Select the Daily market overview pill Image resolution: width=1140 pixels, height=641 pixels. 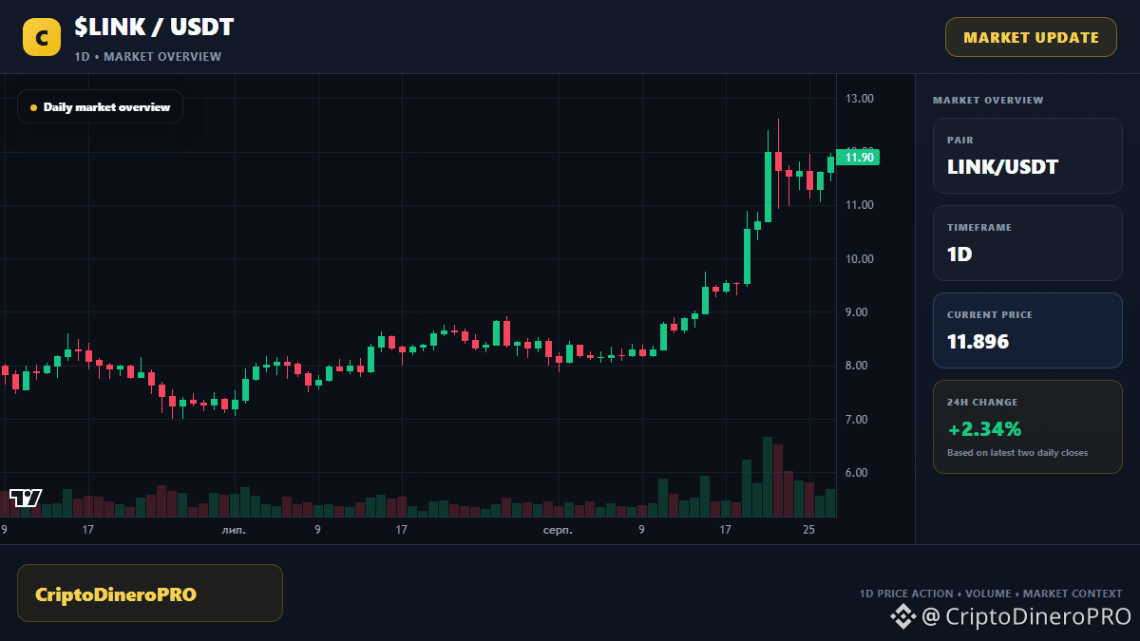100,106
